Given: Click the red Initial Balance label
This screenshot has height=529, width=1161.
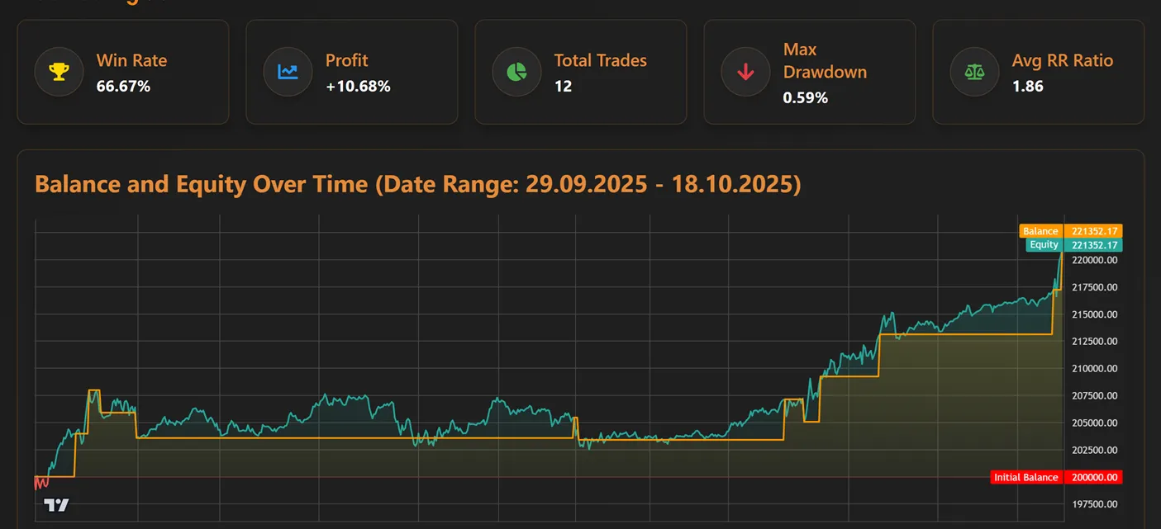Looking at the screenshot, I should [1025, 477].
